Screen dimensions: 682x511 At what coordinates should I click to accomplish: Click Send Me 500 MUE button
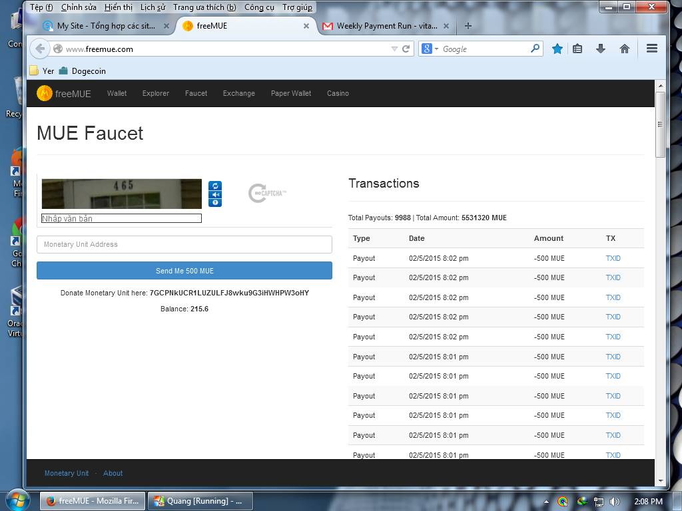pyautogui.click(x=184, y=271)
